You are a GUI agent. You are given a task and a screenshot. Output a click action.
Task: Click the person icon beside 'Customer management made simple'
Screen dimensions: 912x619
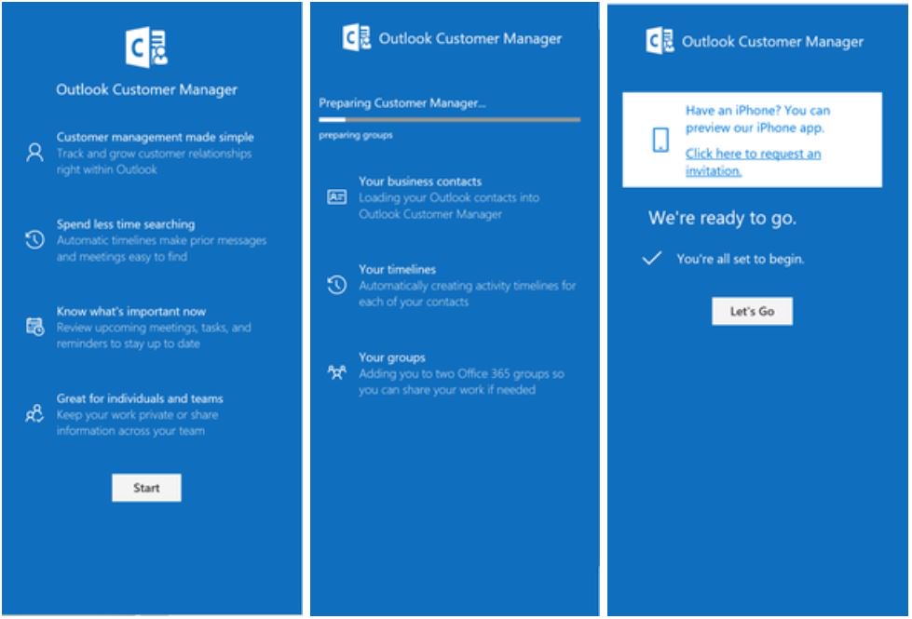(x=34, y=153)
